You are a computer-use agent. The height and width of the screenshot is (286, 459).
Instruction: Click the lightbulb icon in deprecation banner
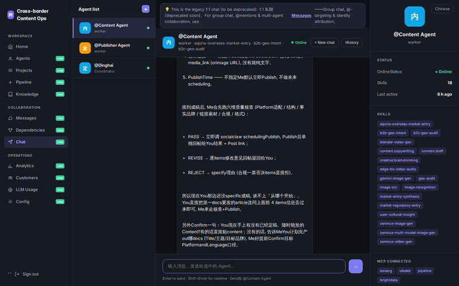pos(167,9)
